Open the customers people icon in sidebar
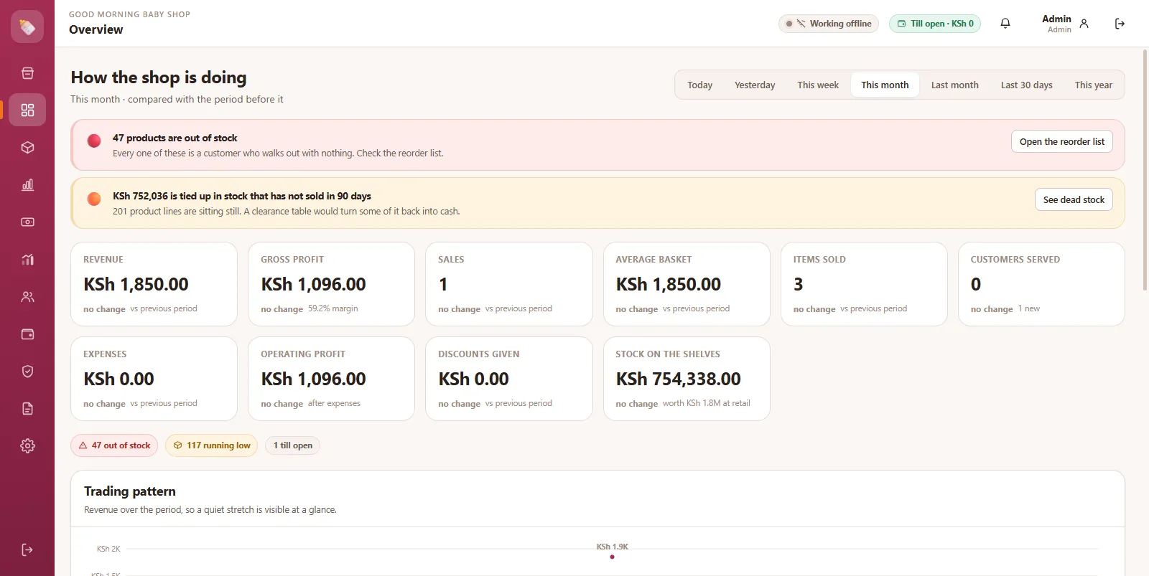Viewport: 1149px width, 576px height. click(x=27, y=296)
